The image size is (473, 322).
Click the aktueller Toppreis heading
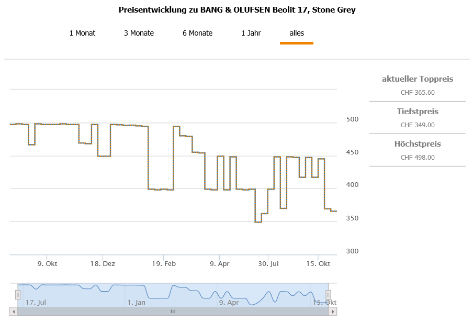(418, 79)
